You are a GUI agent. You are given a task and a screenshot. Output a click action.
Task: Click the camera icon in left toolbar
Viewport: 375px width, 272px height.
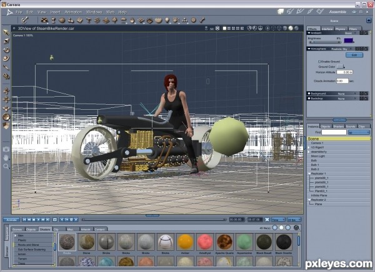[x=6, y=149]
